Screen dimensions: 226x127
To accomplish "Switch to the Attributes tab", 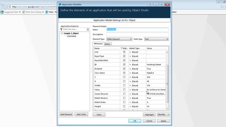I will (98, 44).
